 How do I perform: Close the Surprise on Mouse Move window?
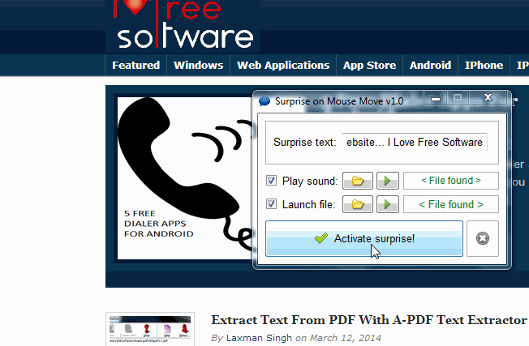click(x=488, y=98)
